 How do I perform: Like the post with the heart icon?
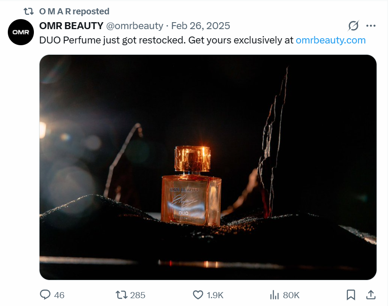tap(198, 295)
